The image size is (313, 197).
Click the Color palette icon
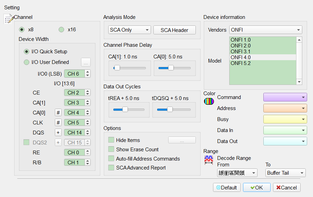(x=209, y=101)
